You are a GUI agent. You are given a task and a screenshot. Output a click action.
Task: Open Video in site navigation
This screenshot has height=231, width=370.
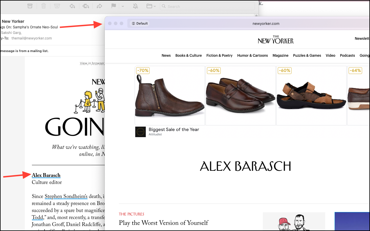(x=330, y=55)
